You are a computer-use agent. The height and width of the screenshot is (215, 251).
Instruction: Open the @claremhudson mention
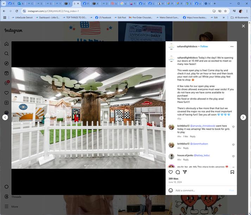[x=199, y=144]
